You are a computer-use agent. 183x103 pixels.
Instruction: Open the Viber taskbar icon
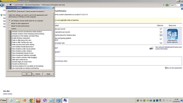tap(45, 100)
